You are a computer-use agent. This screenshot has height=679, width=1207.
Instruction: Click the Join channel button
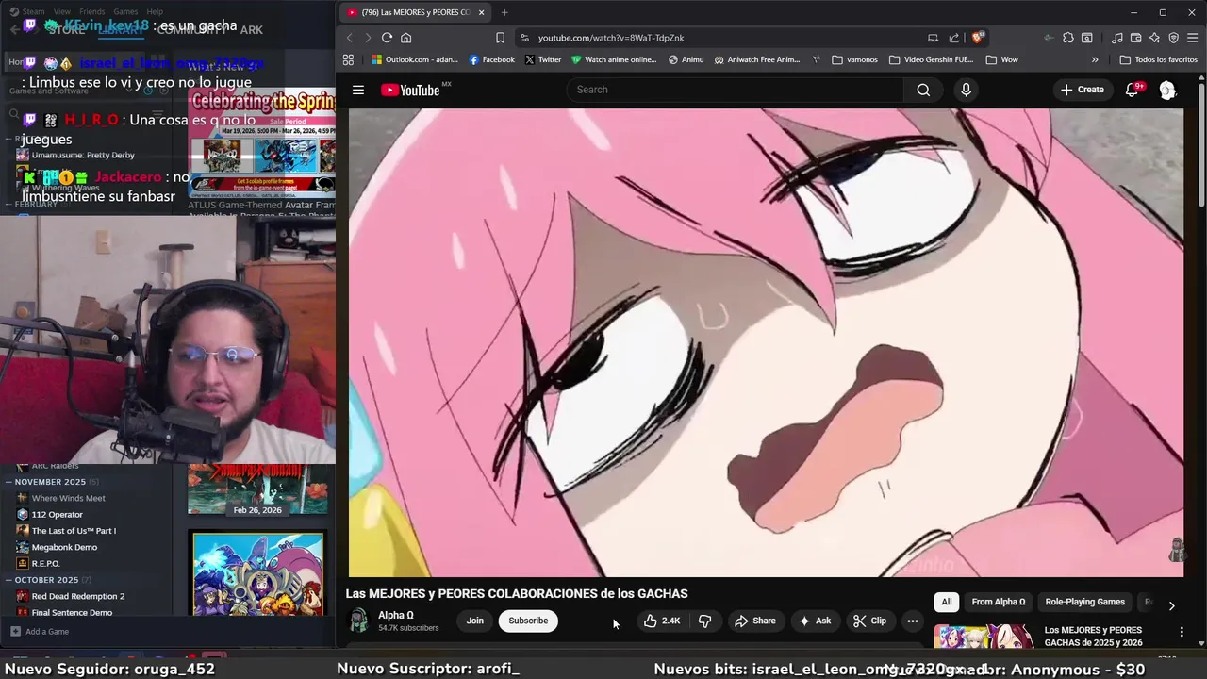475,621
